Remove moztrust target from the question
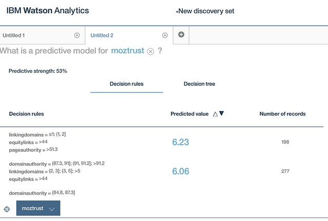Screen dimensions: 328x221 (x=150, y=51)
